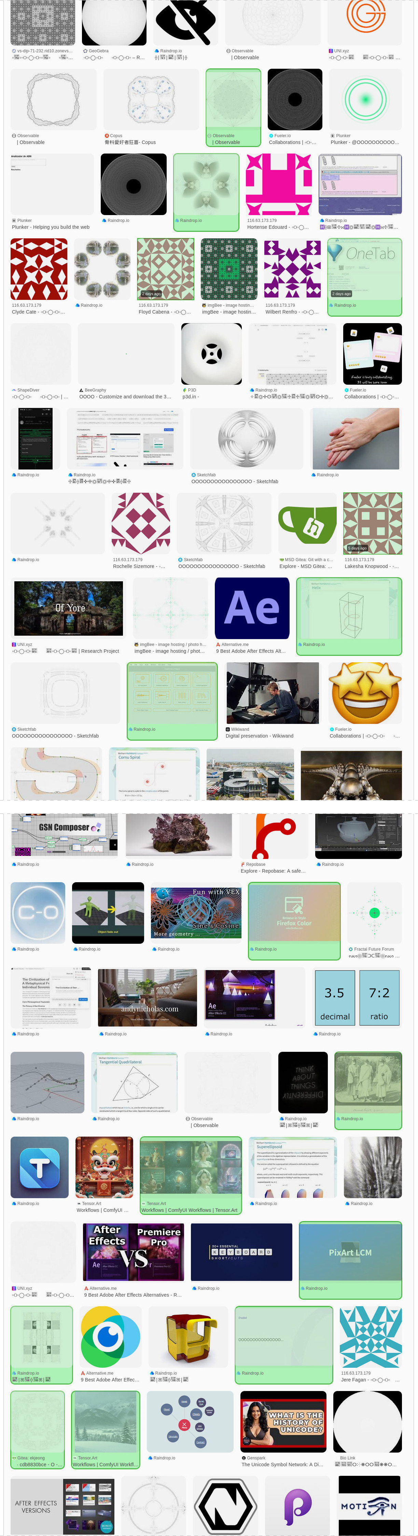Open the glowing C-O logo thumbnail
Screen dimensions: 418x1536
[38, 912]
